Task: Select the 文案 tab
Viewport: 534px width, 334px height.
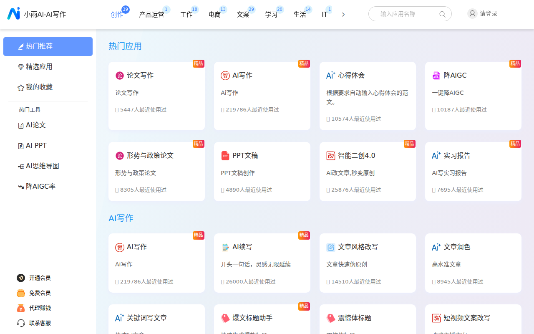Action: [243, 15]
